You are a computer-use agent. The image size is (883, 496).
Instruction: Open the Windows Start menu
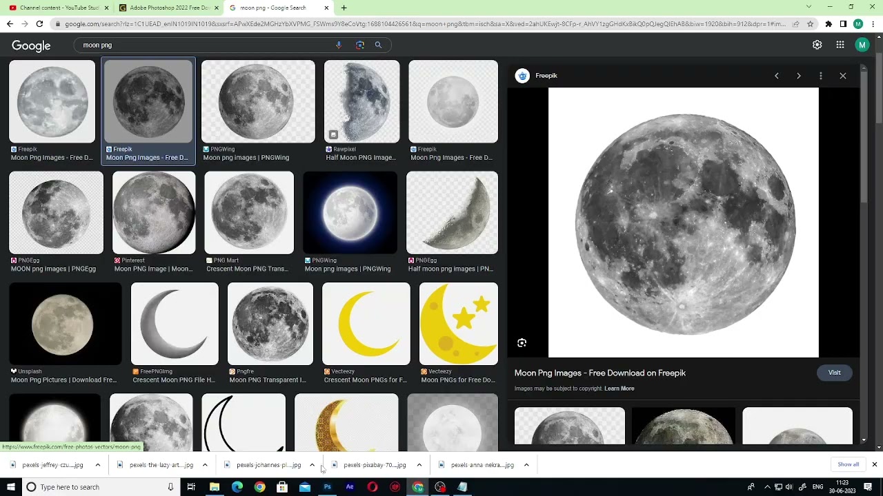[x=10, y=487]
